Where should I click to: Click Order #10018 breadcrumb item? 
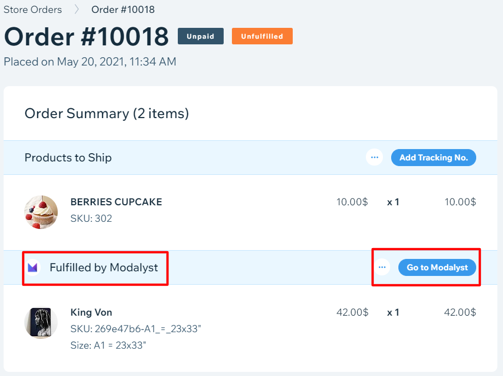[123, 9]
